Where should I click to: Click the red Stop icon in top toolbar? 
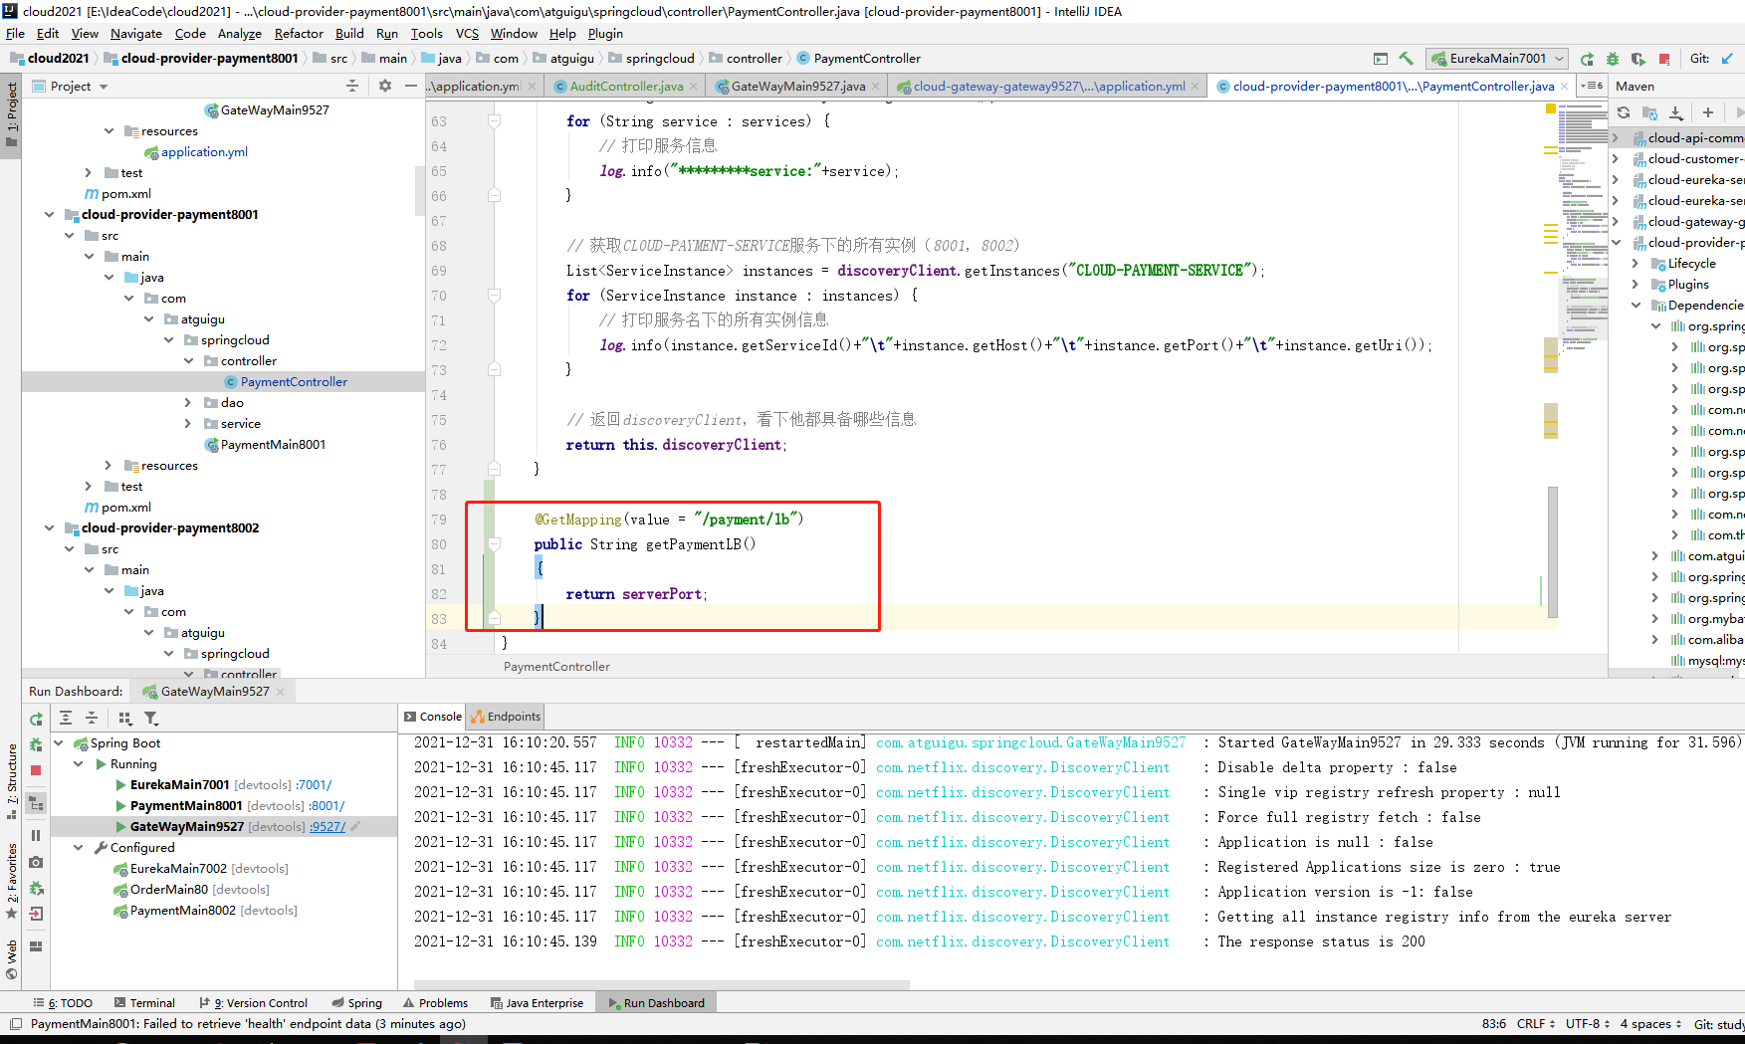(1664, 59)
